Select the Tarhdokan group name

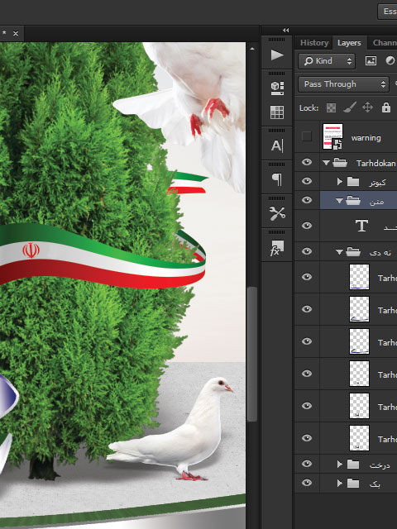click(x=376, y=164)
